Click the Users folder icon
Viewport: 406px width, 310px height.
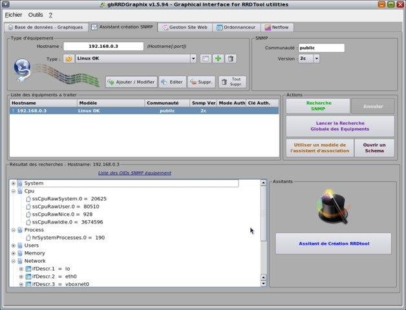pyautogui.click(x=20, y=245)
